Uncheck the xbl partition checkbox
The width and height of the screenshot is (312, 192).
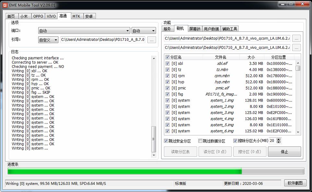(x=168, y=64)
